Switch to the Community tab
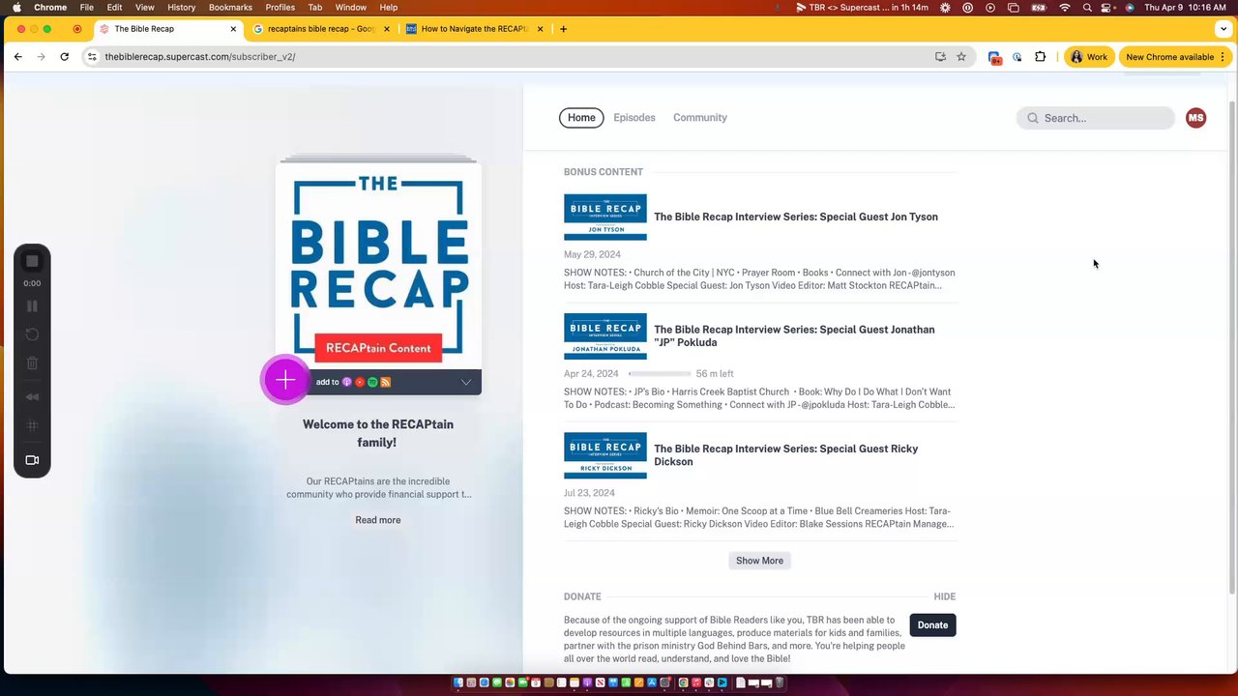The width and height of the screenshot is (1238, 696). (x=700, y=118)
